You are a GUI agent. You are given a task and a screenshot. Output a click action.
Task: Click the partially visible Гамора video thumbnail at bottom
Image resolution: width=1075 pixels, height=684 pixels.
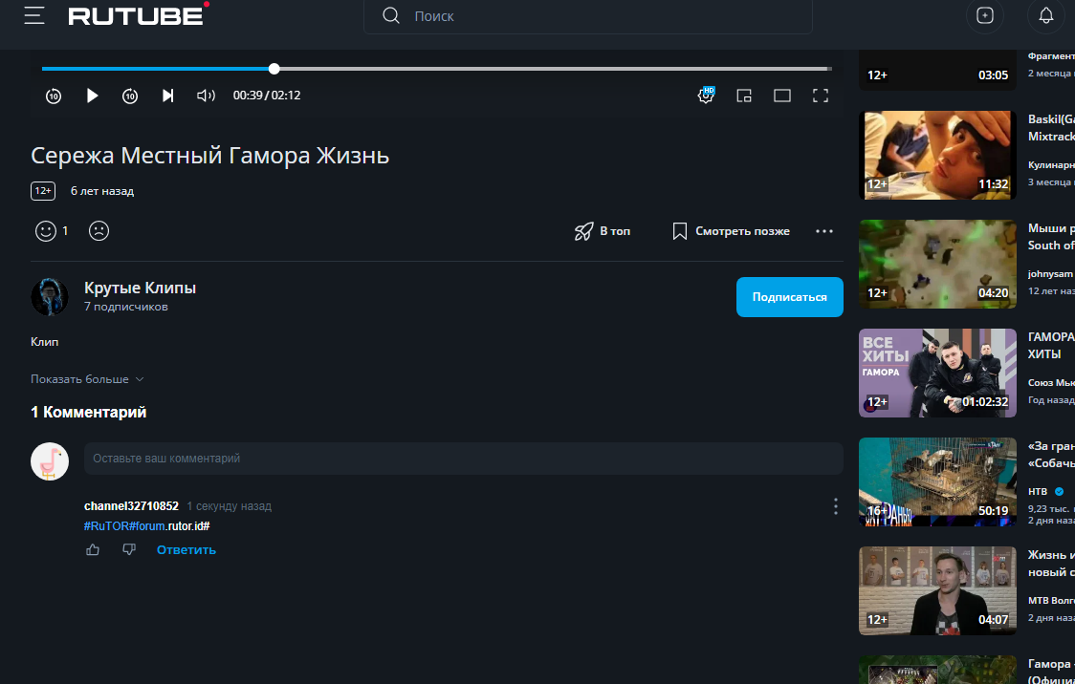(x=937, y=670)
